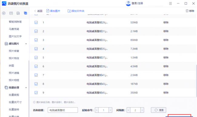This screenshot has height=117, width=197.
Task: Click the info icon beside naming example
Action: coord(34,102)
